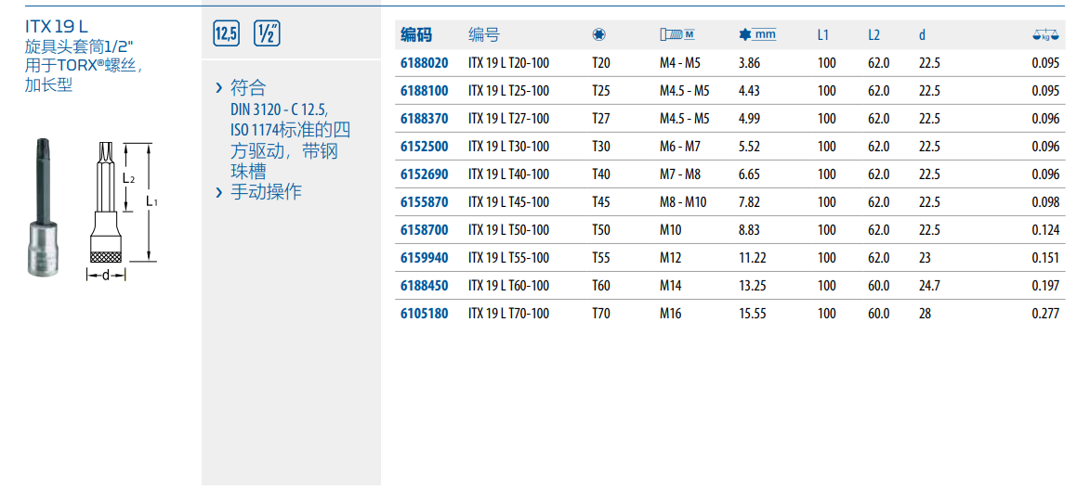Click the d diameter column header
The height and width of the screenshot is (490, 1090).
click(x=922, y=35)
